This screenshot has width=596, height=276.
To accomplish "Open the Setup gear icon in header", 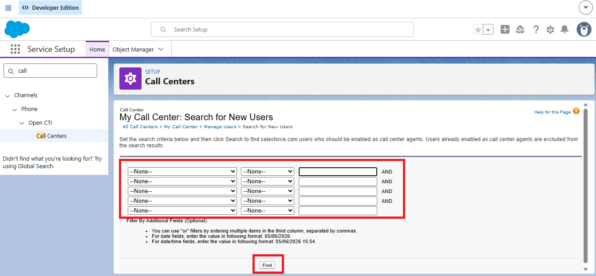I will (x=550, y=30).
